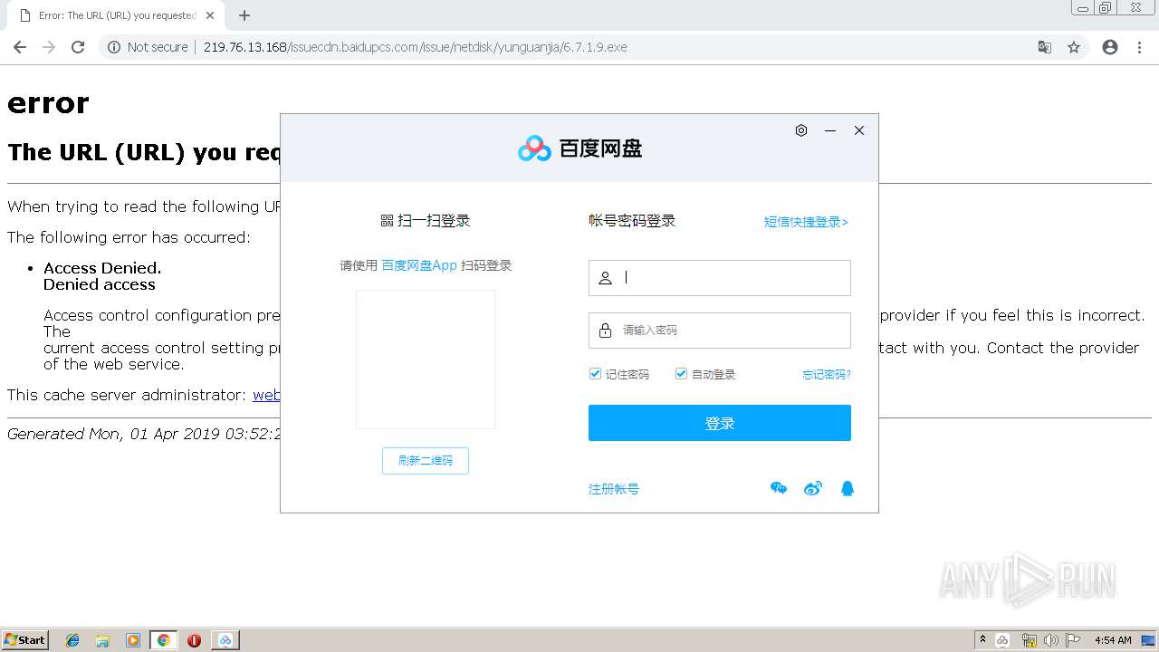1159x652 pixels.
Task: Go back in Chrome
Action: point(20,47)
